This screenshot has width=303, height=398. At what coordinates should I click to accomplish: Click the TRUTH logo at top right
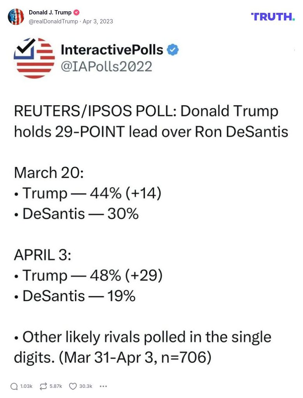pos(273,17)
